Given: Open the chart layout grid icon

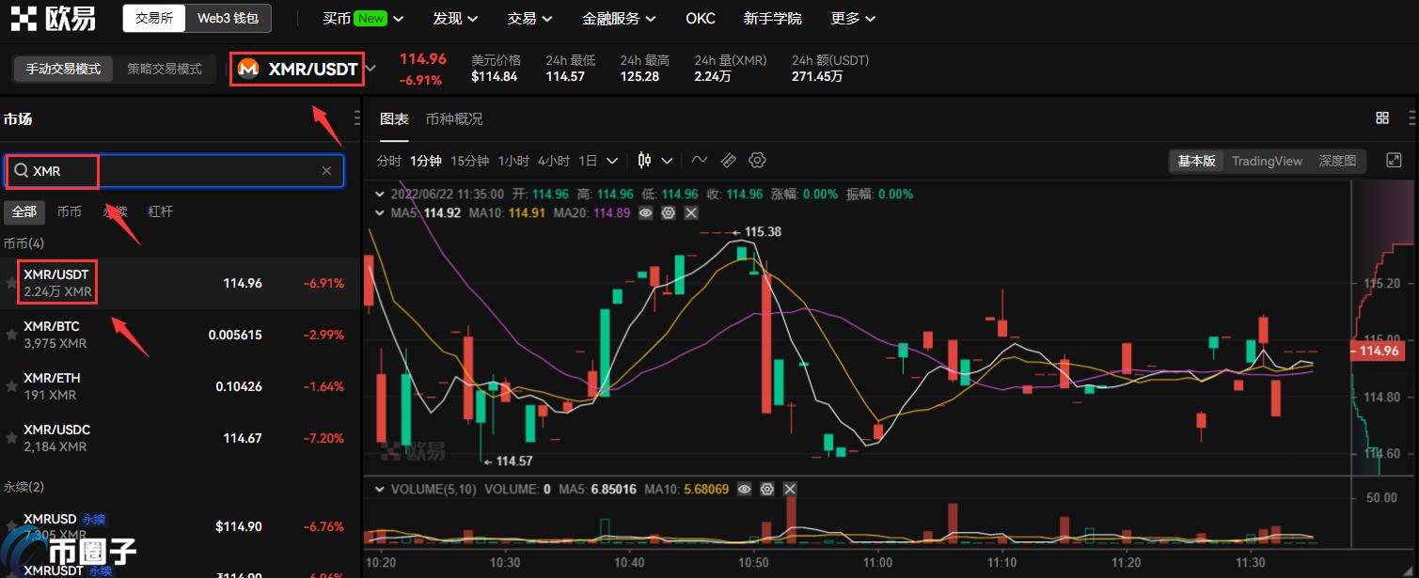Looking at the screenshot, I should click(x=1381, y=117).
